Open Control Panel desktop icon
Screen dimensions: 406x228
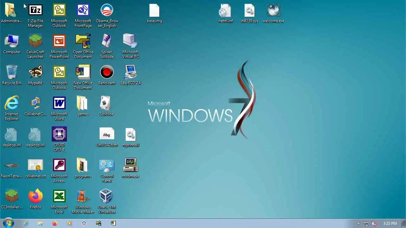[x=107, y=171]
